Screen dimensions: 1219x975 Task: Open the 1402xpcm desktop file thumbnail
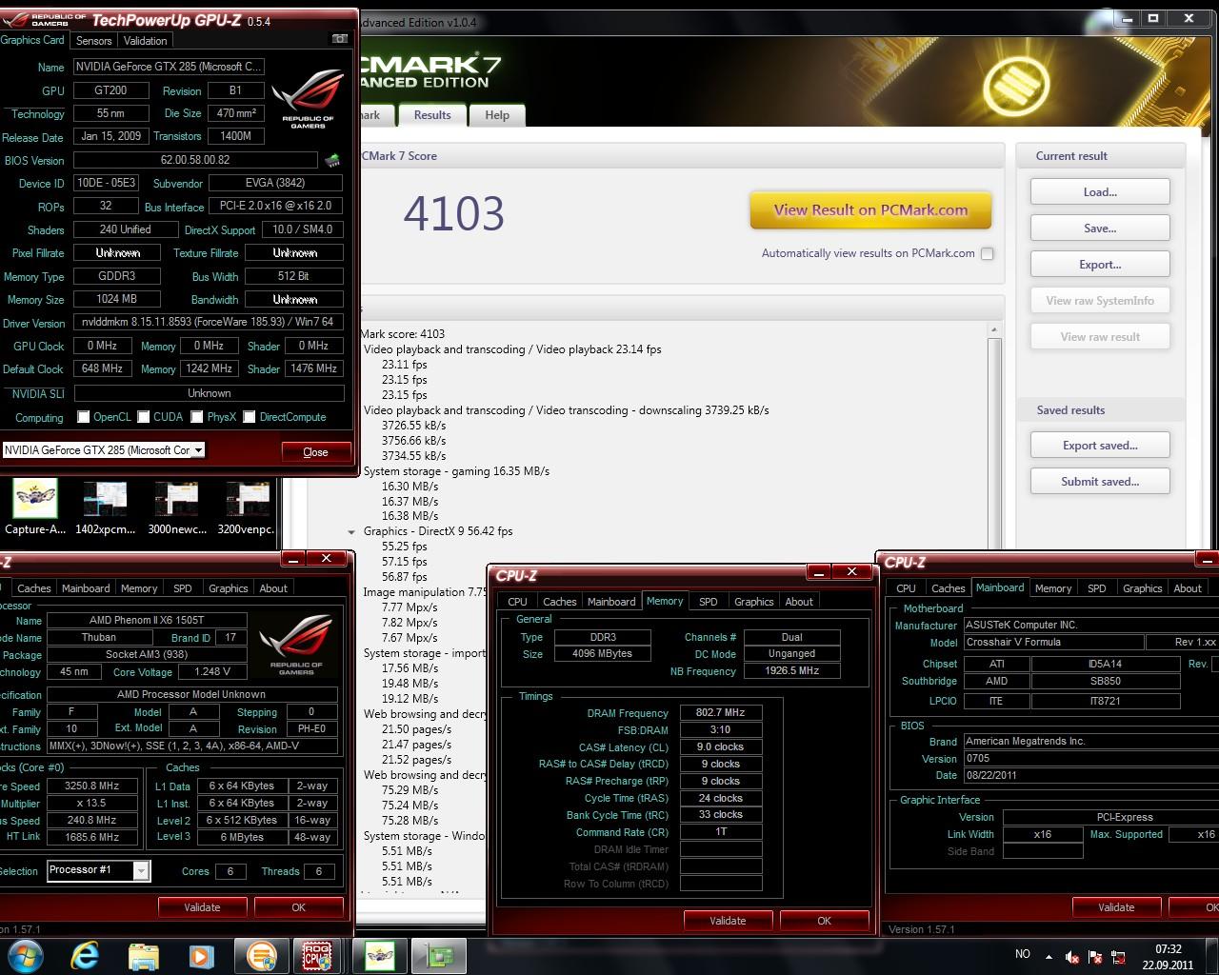(x=105, y=507)
